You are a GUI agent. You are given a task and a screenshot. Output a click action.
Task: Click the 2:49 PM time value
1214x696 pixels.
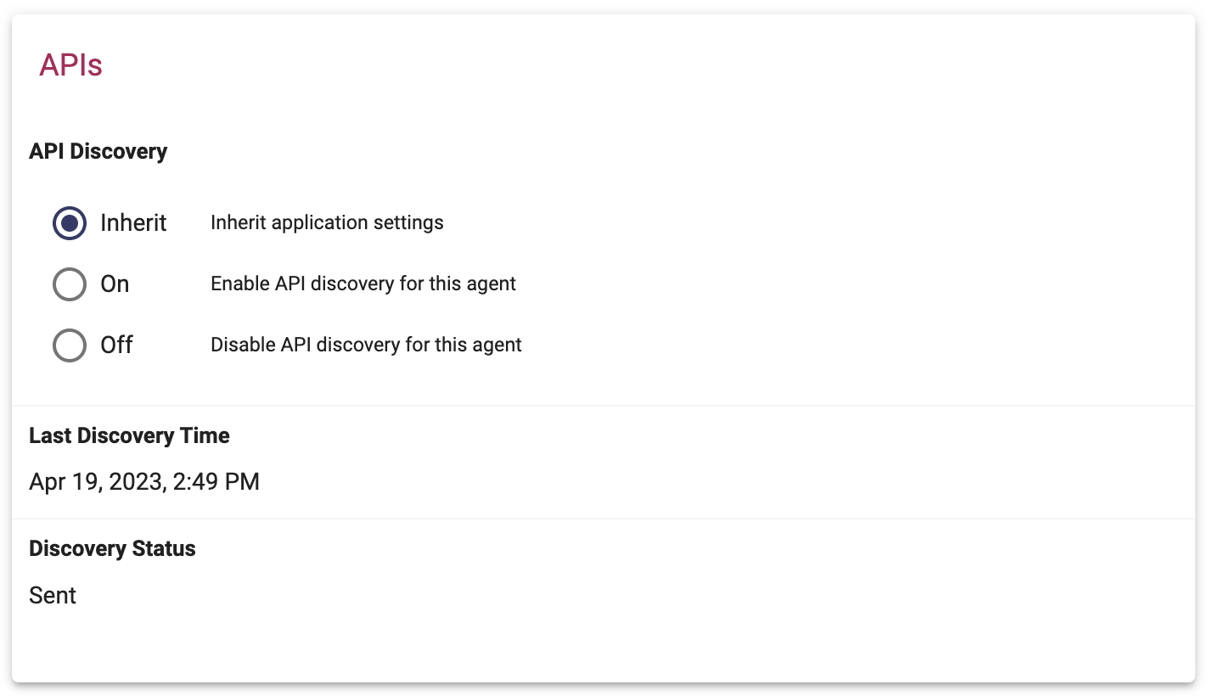tap(216, 482)
